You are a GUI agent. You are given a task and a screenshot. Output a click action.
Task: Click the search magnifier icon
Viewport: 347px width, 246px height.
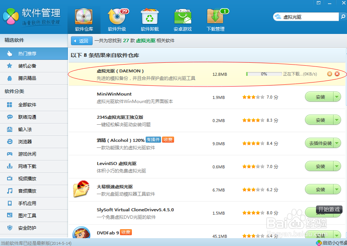pos(343,17)
